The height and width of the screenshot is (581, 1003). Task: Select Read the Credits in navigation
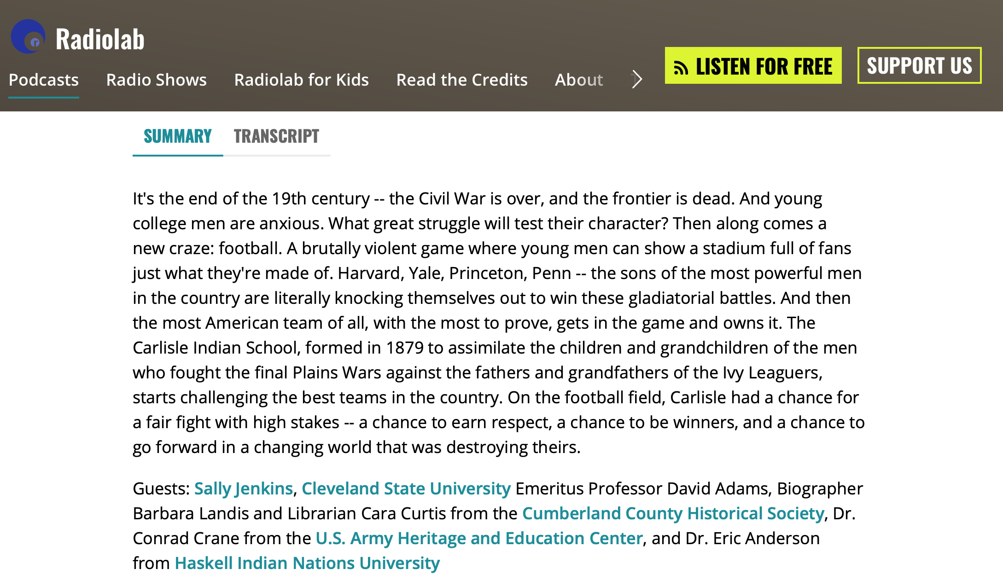[461, 80]
